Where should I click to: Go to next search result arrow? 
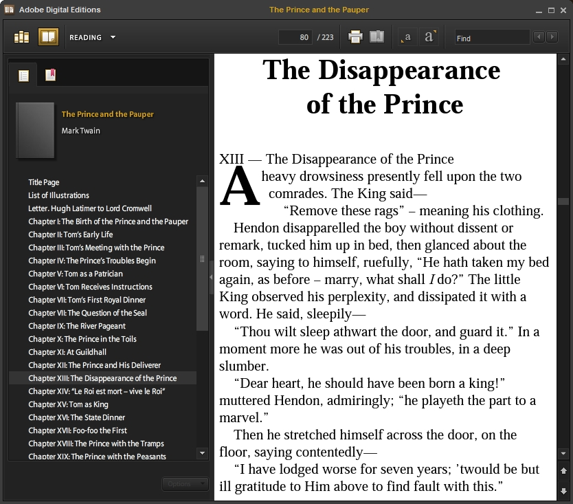tap(552, 37)
